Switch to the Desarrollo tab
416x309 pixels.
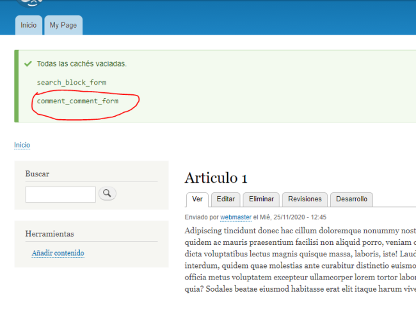coord(351,199)
